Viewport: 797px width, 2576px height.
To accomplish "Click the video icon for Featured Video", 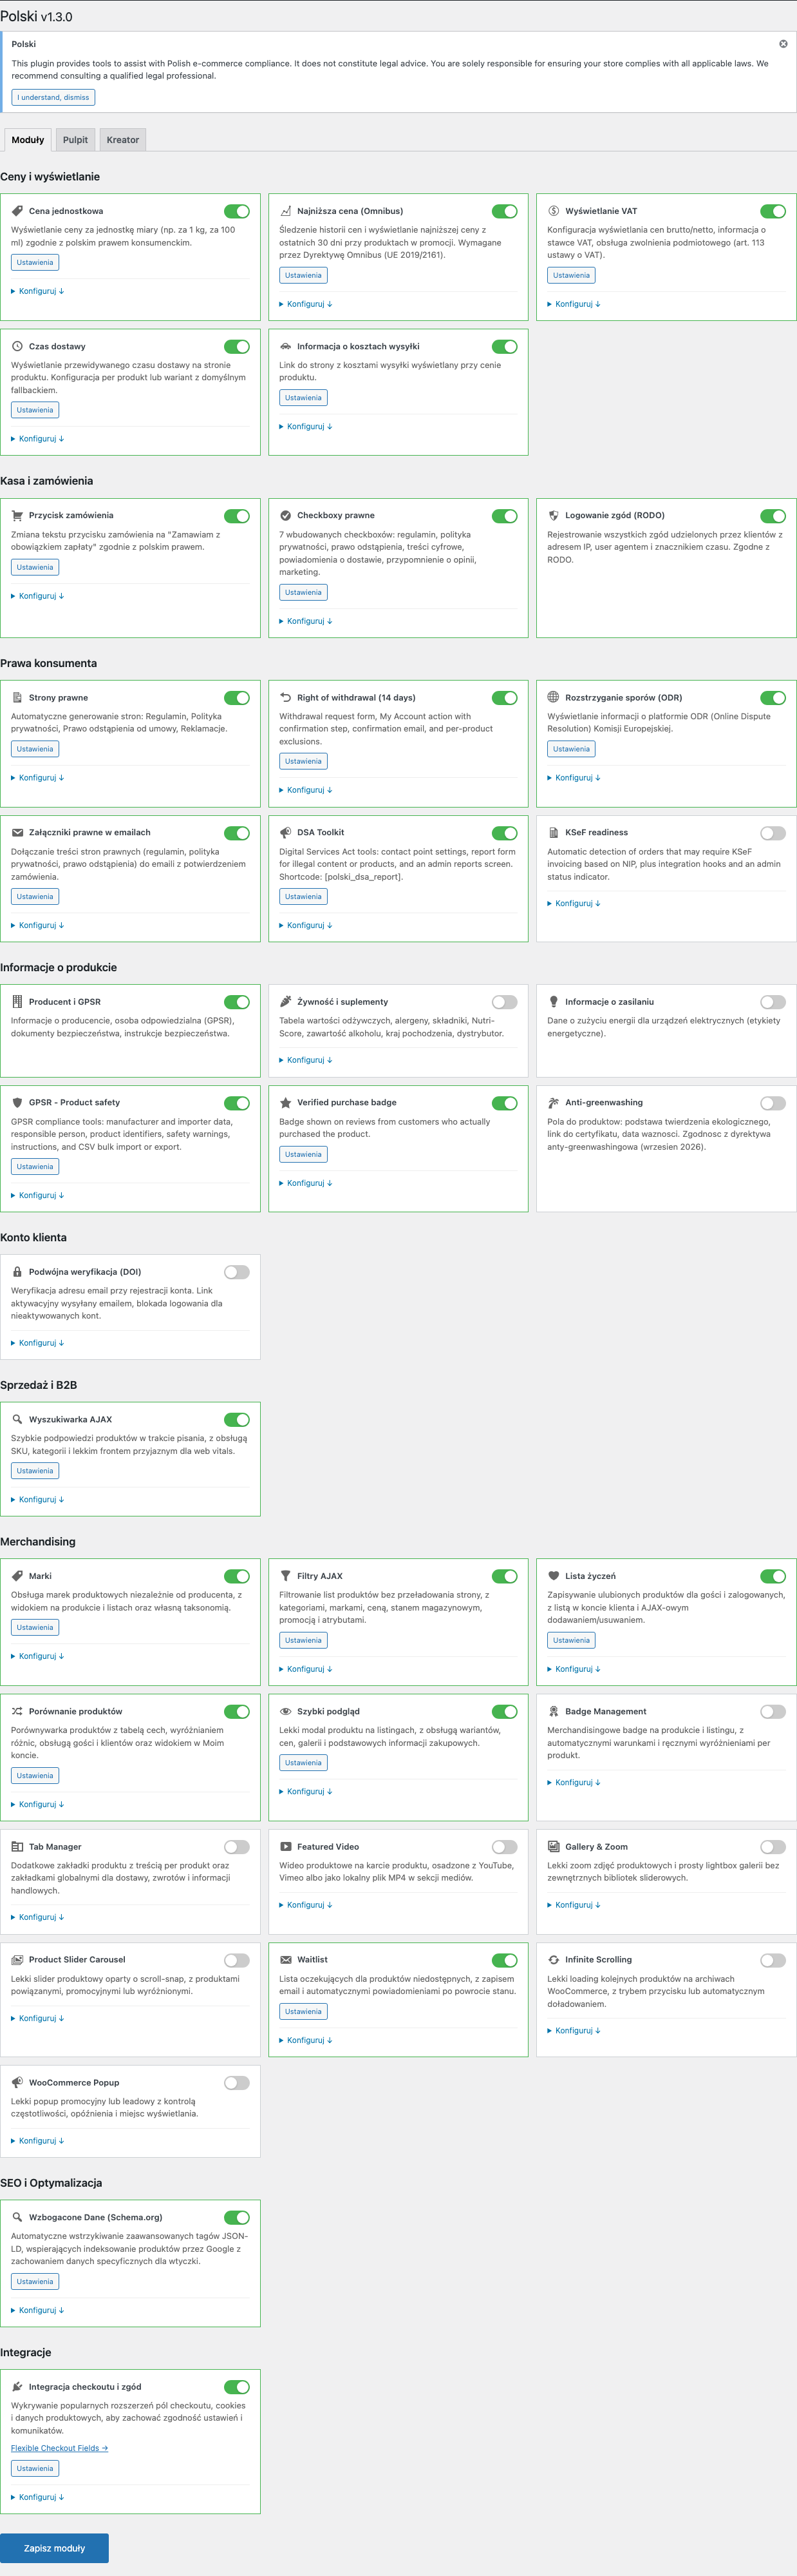I will point(286,1847).
